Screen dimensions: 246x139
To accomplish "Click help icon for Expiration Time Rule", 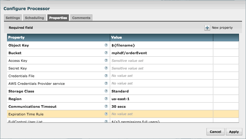I will pos(106,114).
